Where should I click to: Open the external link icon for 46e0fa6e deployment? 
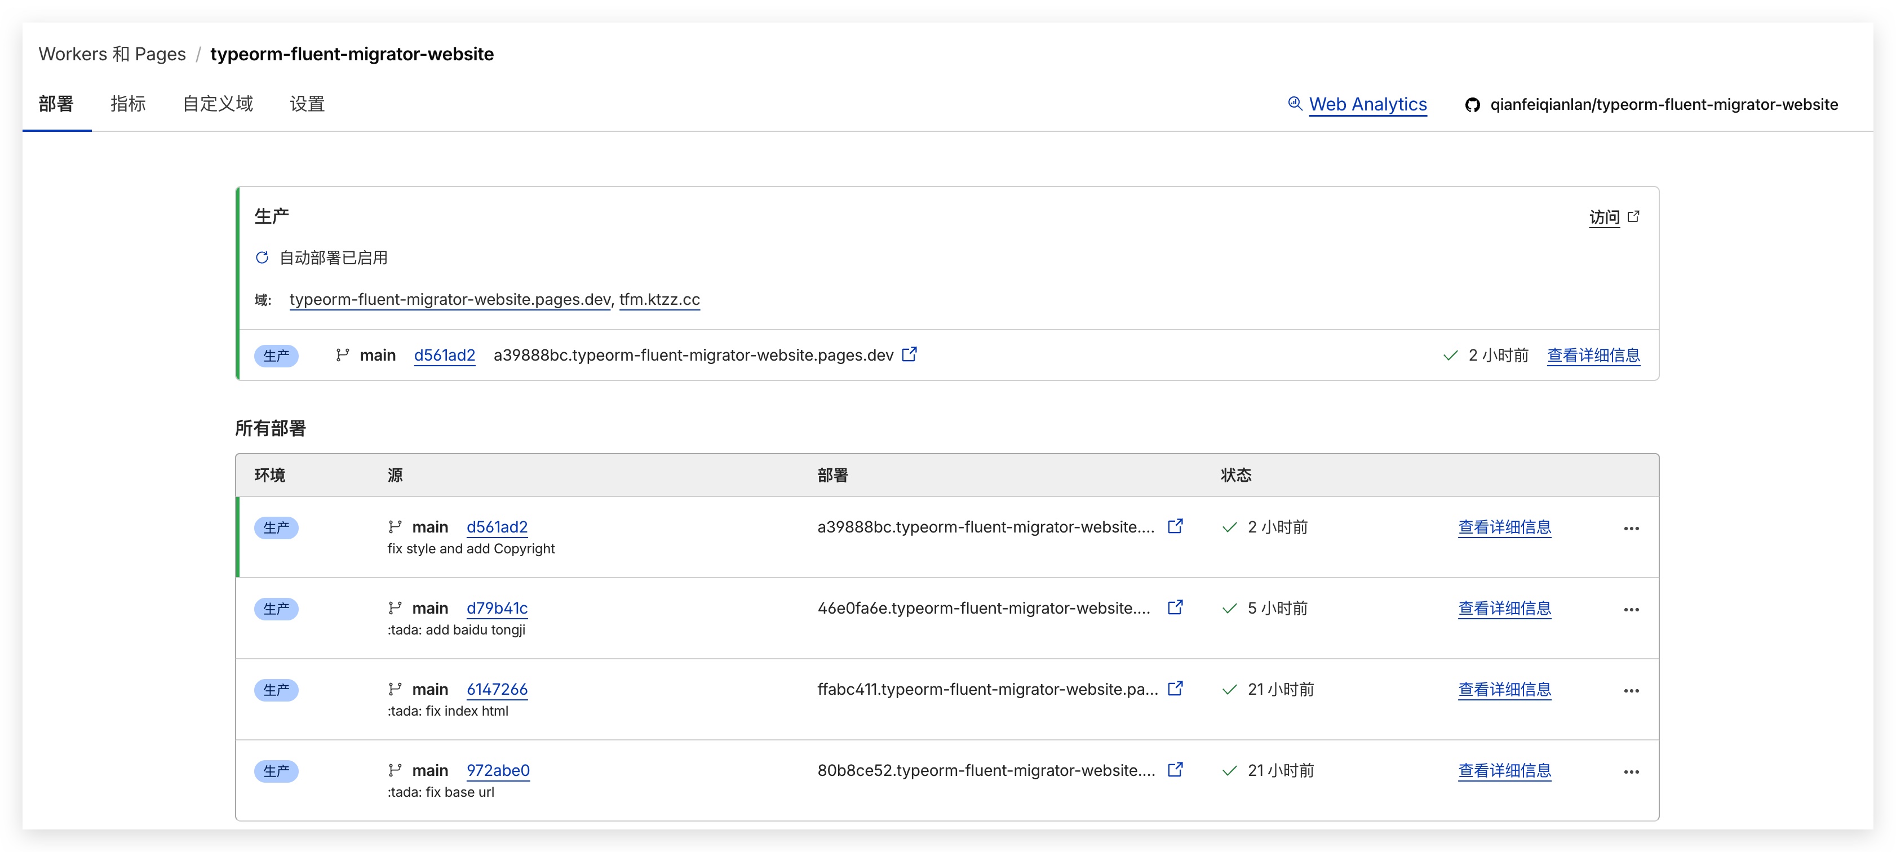point(1176,607)
